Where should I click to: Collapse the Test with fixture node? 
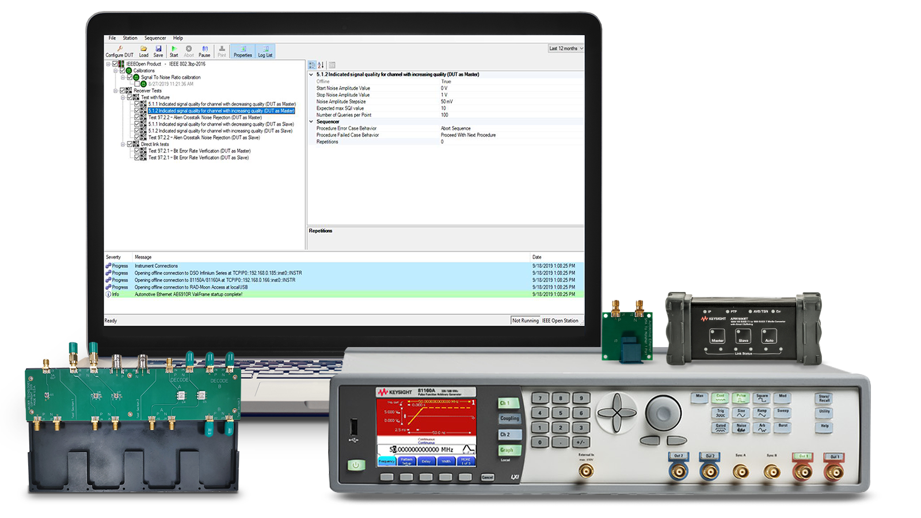123,97
